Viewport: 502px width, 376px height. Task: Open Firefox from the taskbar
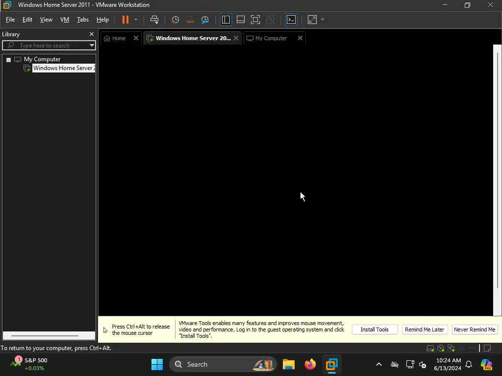point(310,364)
